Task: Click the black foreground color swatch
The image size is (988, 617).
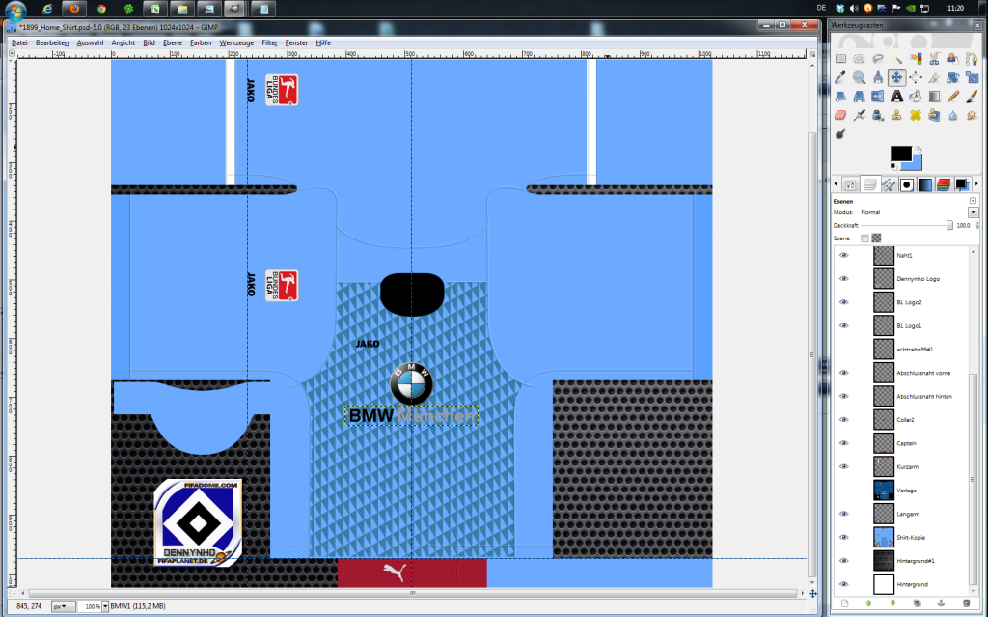Action: coord(900,153)
